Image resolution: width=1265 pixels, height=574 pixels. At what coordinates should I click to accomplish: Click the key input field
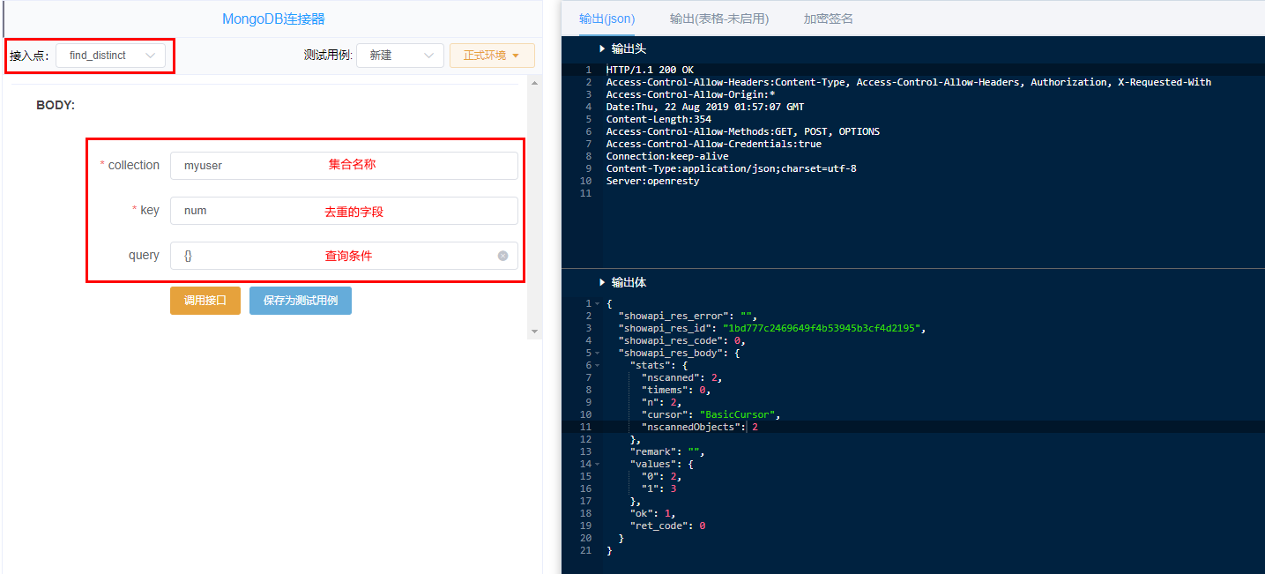click(344, 211)
